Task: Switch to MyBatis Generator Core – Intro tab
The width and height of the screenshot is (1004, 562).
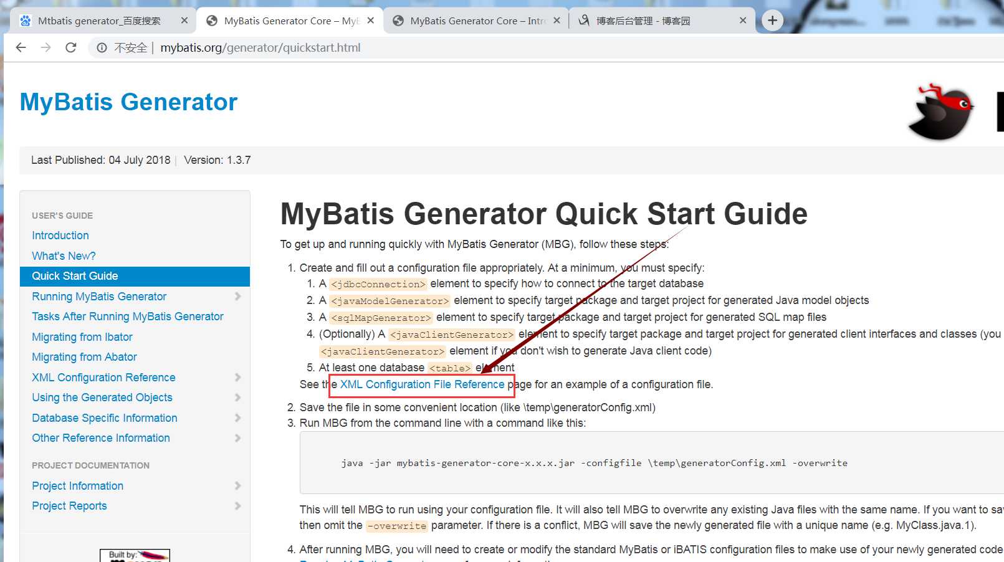Action: point(477,21)
